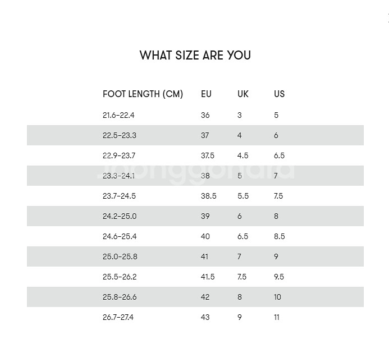Select EU size 41.5 cell
The width and height of the screenshot is (389, 339).
[x=208, y=277]
